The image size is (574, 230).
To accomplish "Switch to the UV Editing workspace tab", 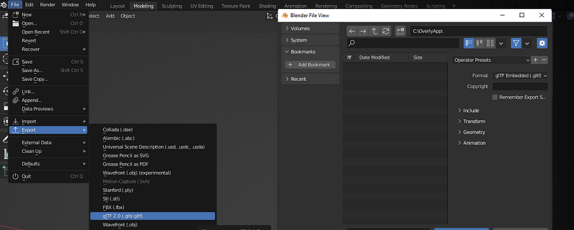I will pyautogui.click(x=202, y=6).
